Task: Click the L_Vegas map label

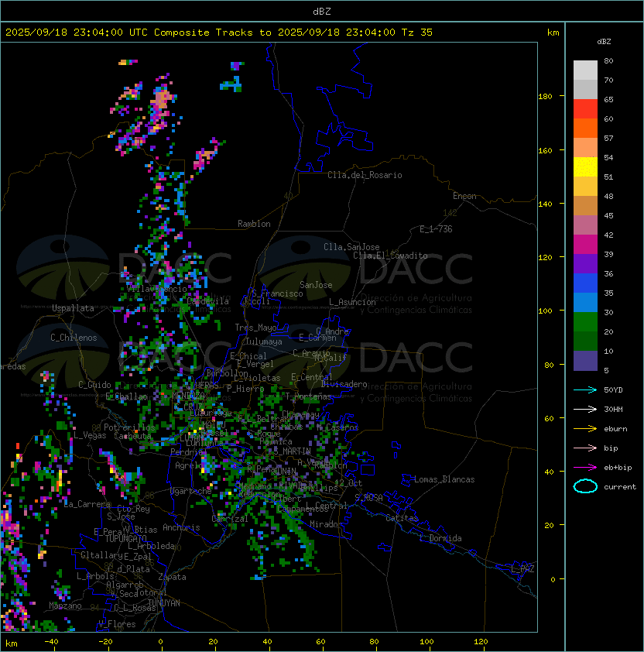Action: click(90, 435)
